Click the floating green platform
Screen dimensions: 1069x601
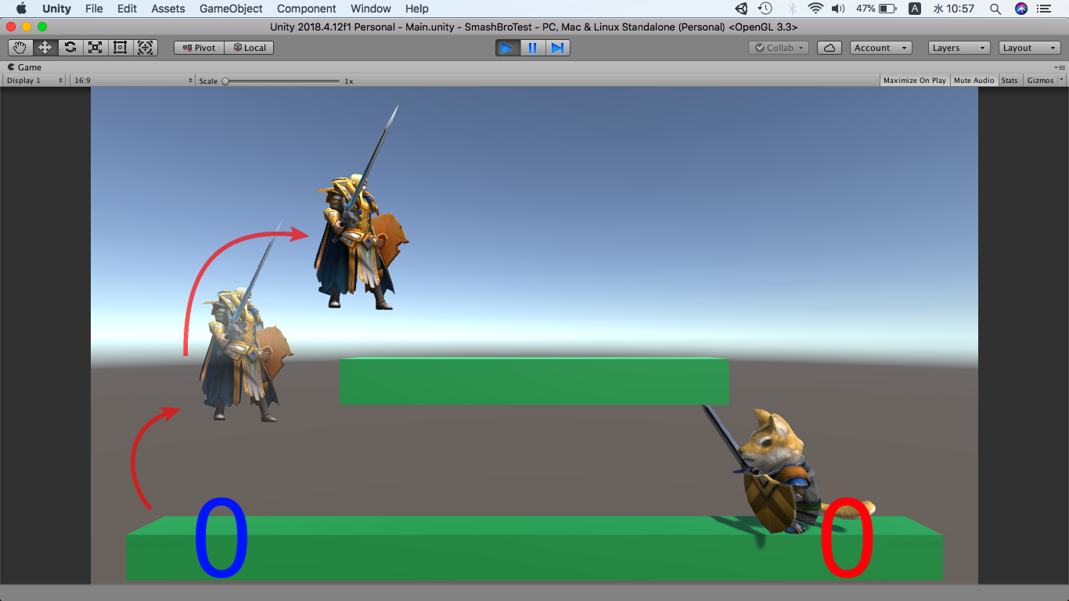click(x=534, y=381)
